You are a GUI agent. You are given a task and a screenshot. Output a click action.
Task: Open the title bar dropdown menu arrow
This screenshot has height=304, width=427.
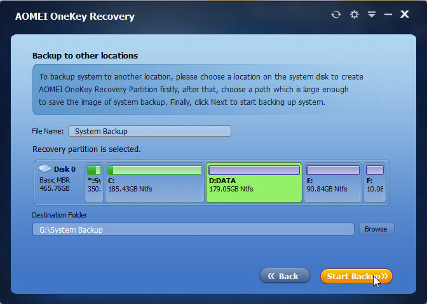pyautogui.click(x=372, y=14)
